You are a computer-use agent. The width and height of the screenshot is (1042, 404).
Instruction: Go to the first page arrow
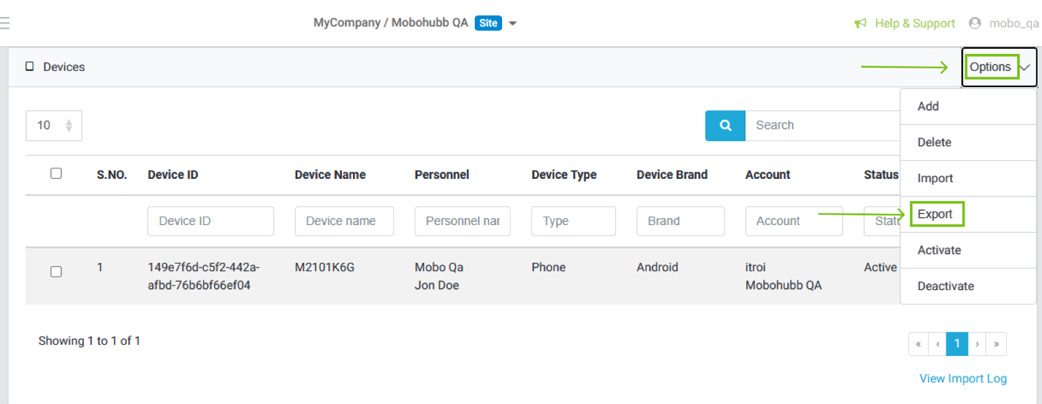[x=918, y=344]
